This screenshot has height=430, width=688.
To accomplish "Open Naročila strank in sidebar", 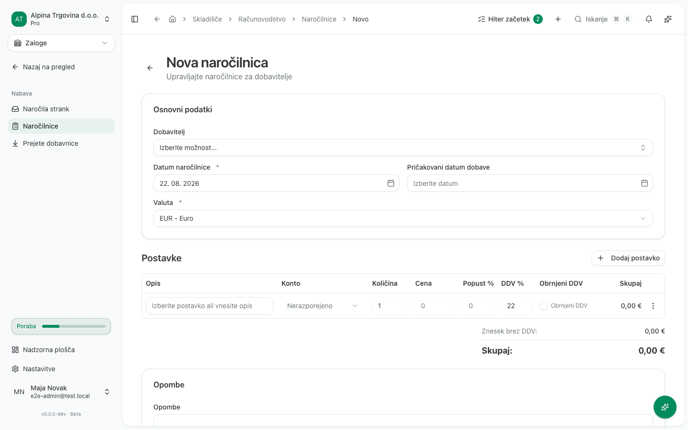I will (x=61, y=109).
